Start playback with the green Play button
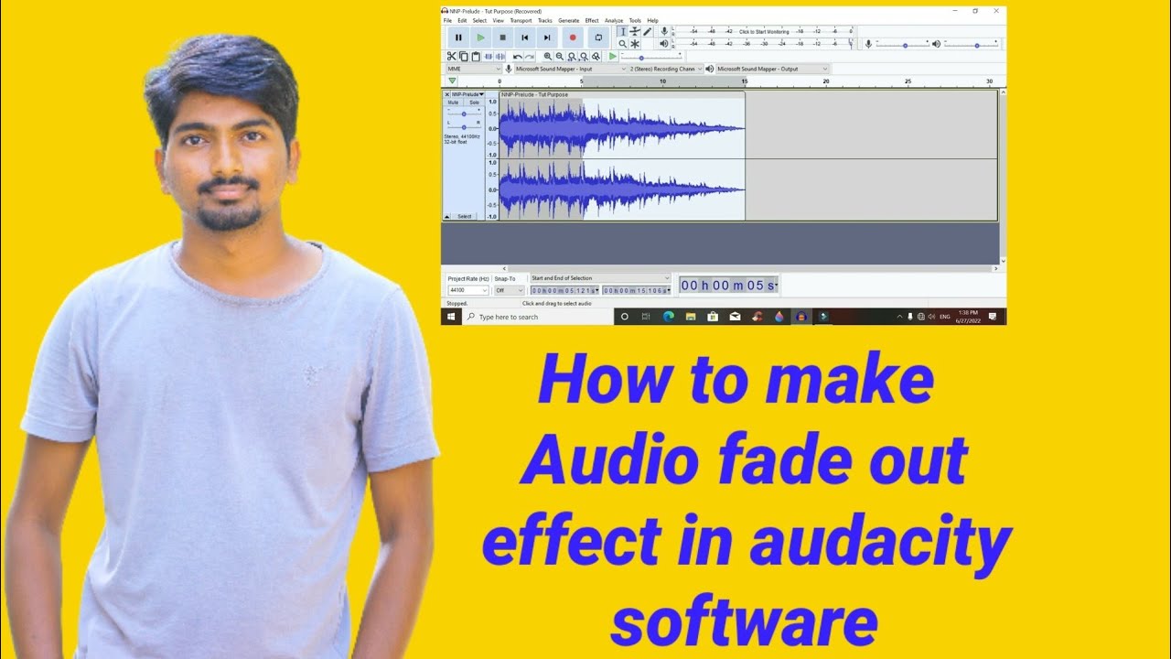Screen dimensions: 1171x659 tap(480, 38)
